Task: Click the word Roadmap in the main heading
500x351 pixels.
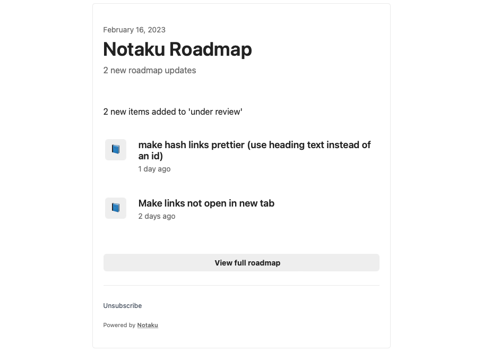Action: (211, 49)
